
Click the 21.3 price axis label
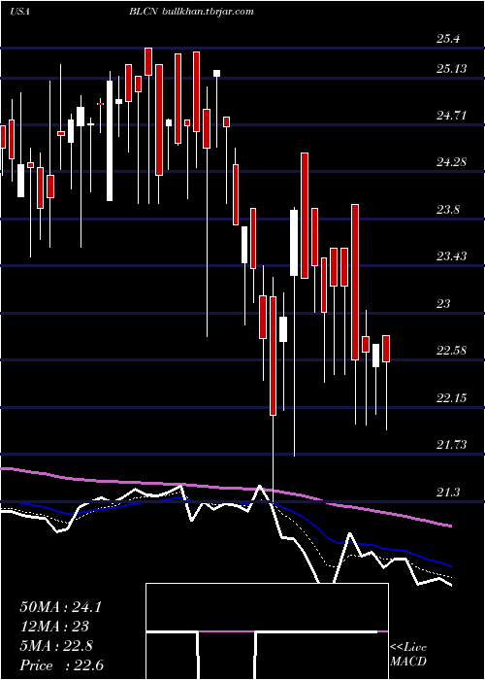click(448, 493)
